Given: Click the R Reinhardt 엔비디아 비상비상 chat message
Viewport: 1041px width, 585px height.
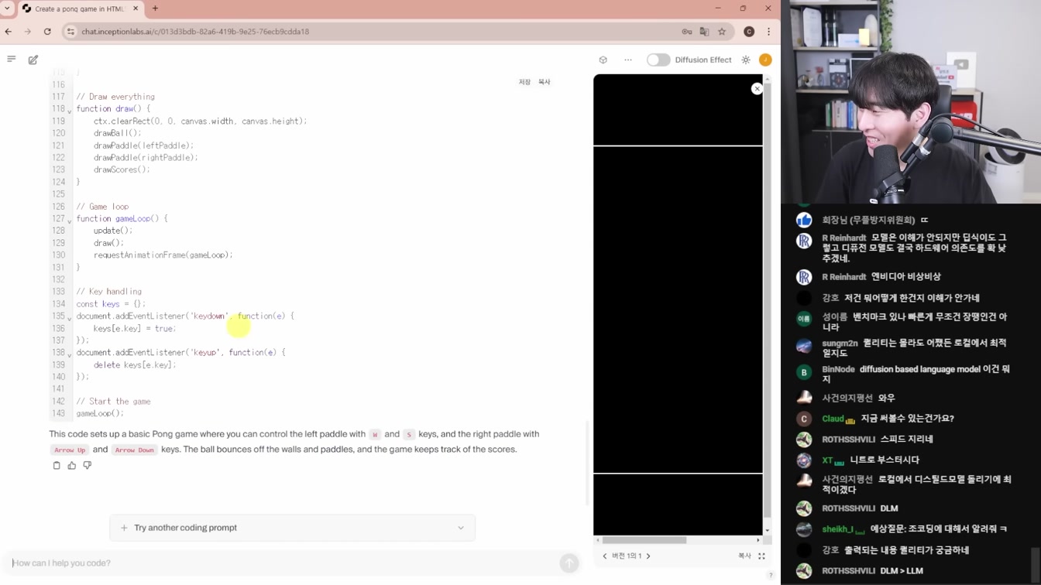Looking at the screenshot, I should click(881, 277).
